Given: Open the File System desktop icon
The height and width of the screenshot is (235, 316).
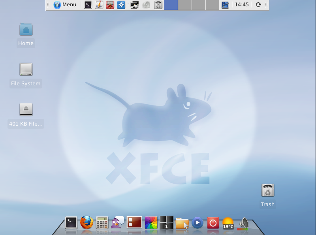Looking at the screenshot, I should coord(26,70).
